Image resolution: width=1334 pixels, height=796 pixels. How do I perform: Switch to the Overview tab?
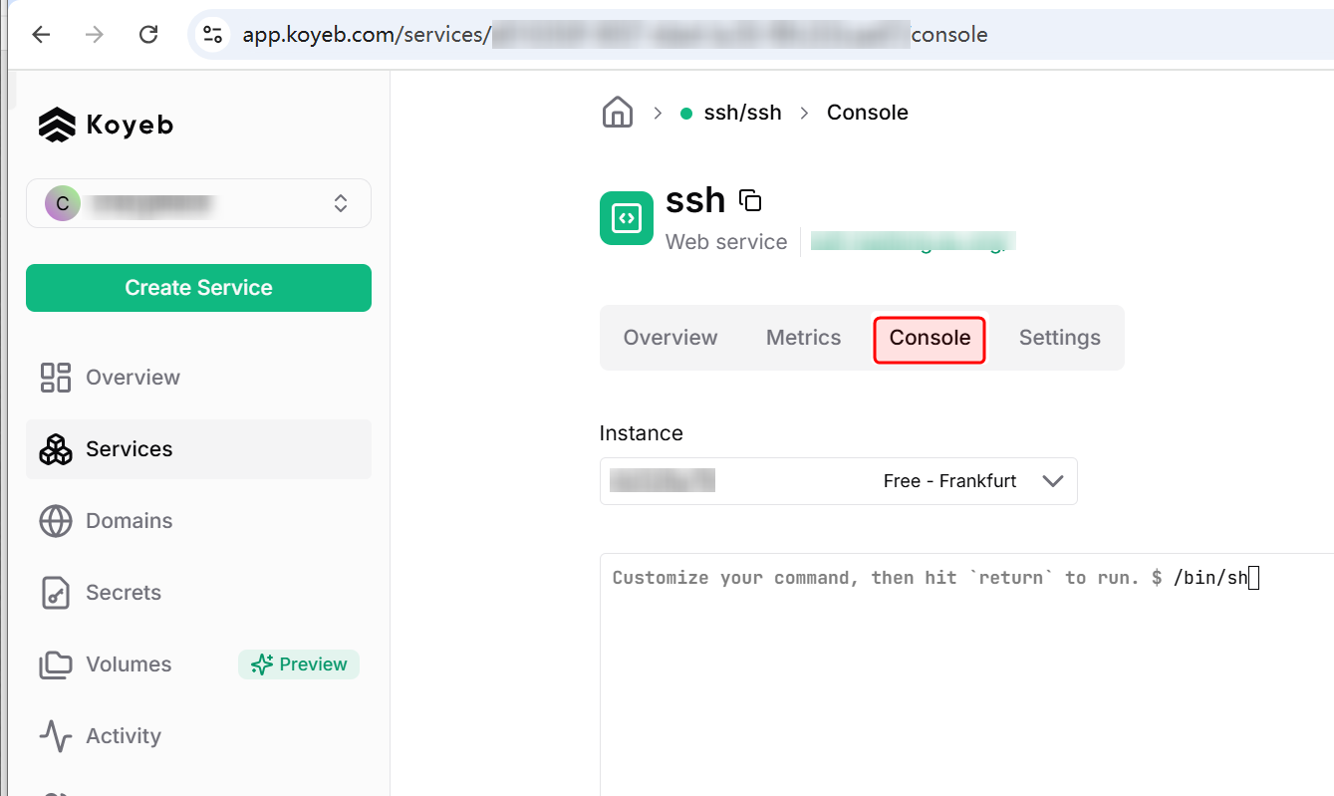tap(669, 338)
